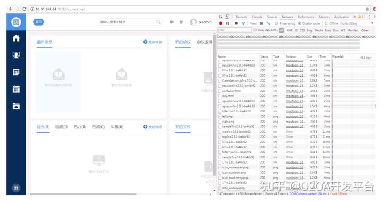Expand more DevTools tabs chevron
This screenshot has height=202, width=384.
[x=354, y=17]
